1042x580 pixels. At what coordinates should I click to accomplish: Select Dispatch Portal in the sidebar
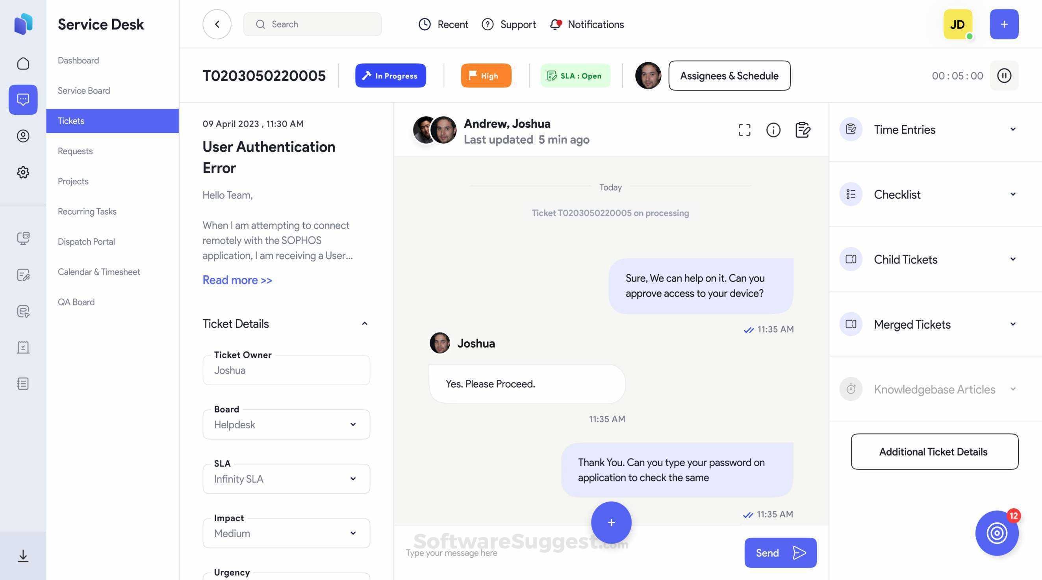(86, 242)
